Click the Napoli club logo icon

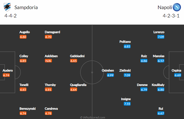click(x=177, y=7)
